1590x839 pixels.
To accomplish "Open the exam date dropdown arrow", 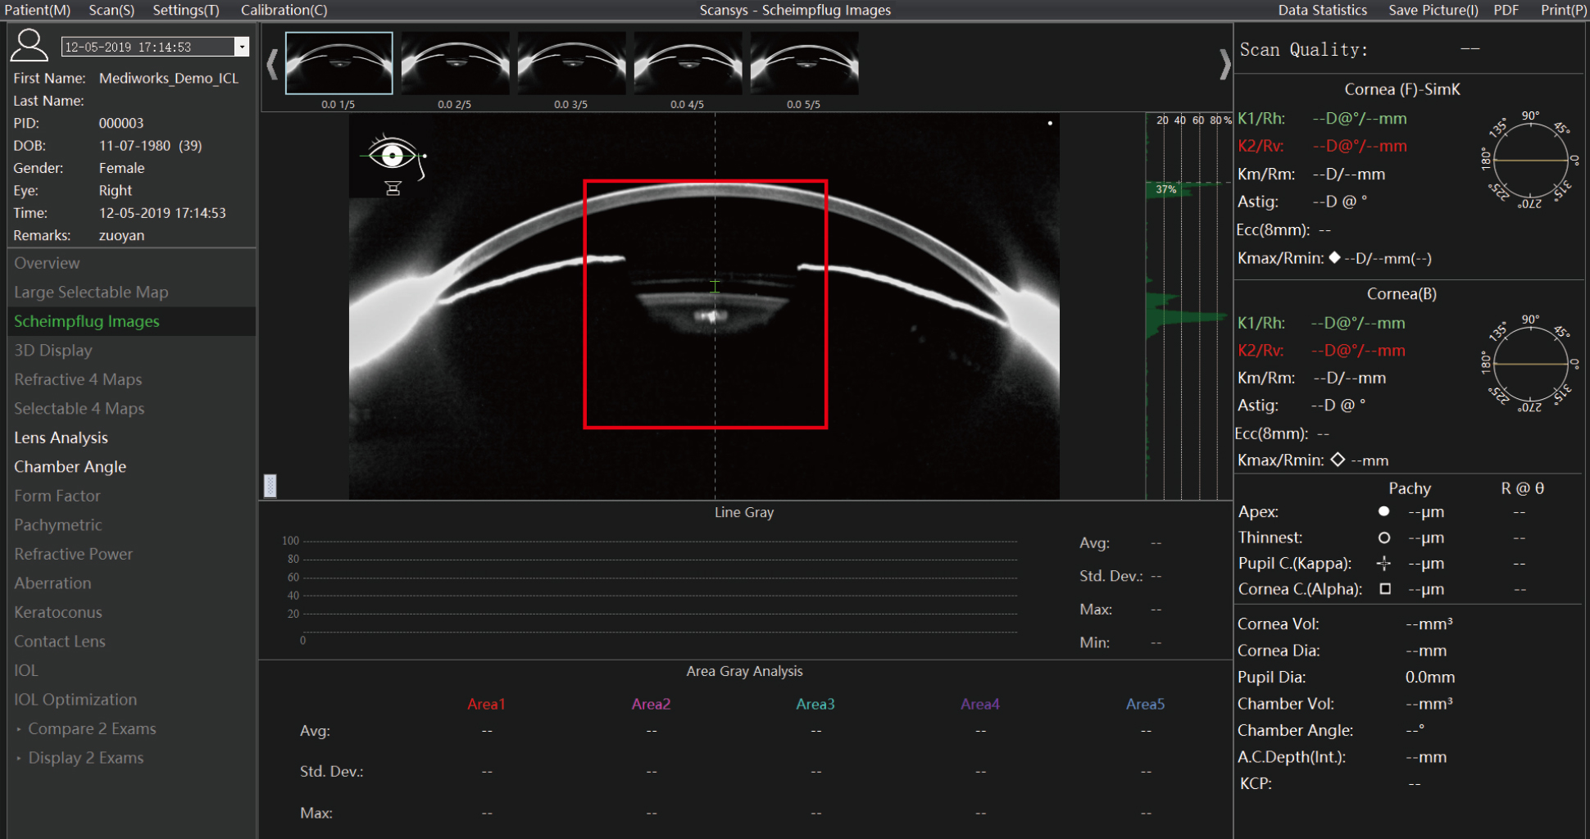I will click(x=242, y=47).
